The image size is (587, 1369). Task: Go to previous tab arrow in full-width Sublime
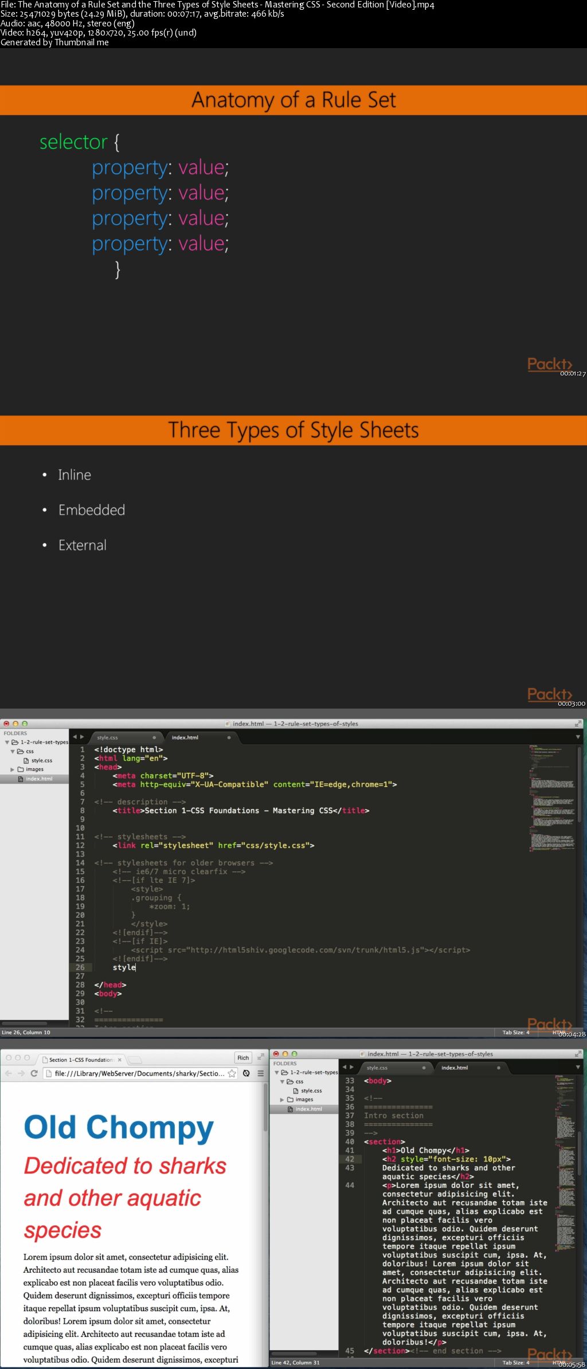[x=75, y=737]
